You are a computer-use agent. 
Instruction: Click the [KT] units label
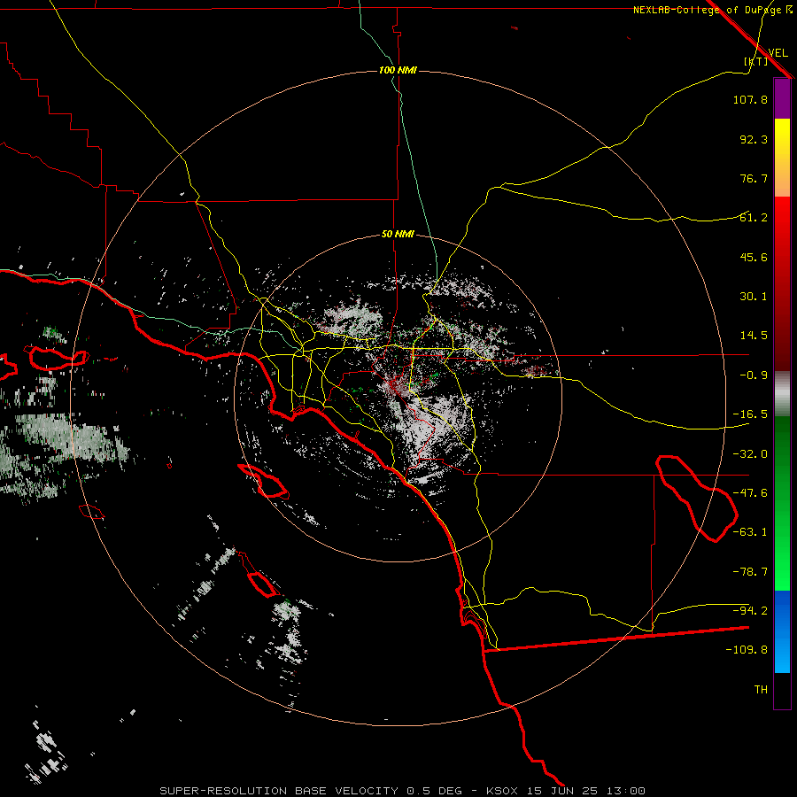pyautogui.click(x=756, y=61)
